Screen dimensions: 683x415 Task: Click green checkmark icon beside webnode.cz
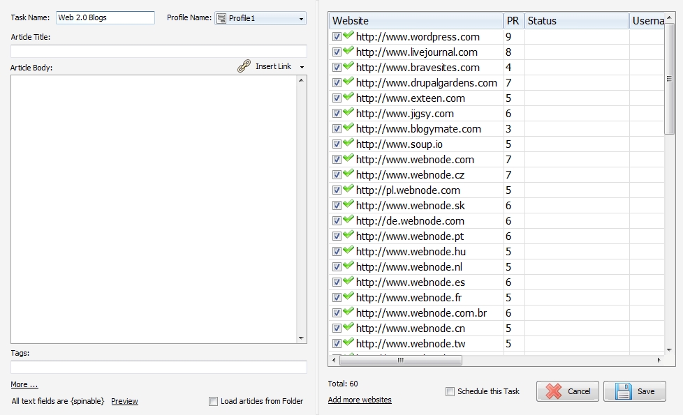click(x=348, y=173)
